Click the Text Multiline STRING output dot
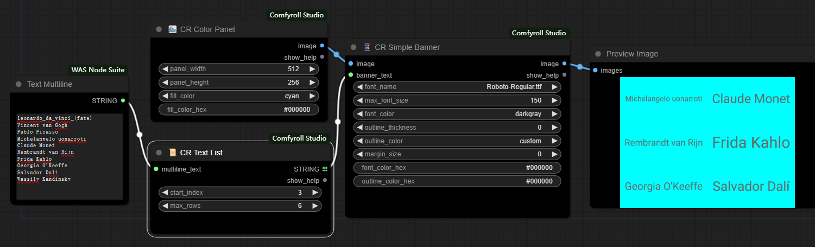 (x=123, y=100)
